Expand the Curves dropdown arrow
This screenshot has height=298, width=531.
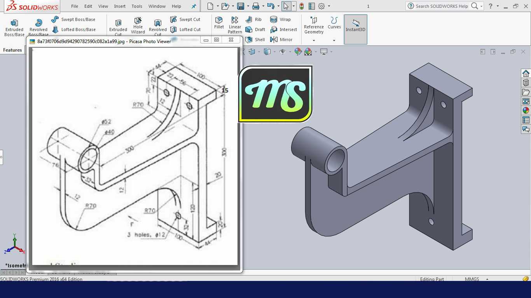[x=334, y=40]
